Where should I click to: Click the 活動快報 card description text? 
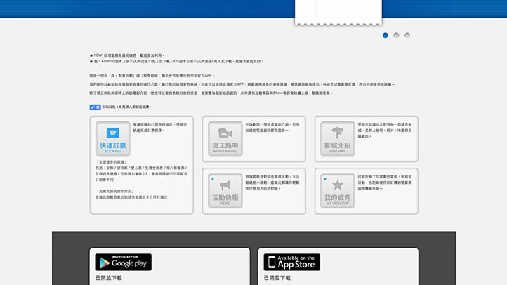[267, 182]
